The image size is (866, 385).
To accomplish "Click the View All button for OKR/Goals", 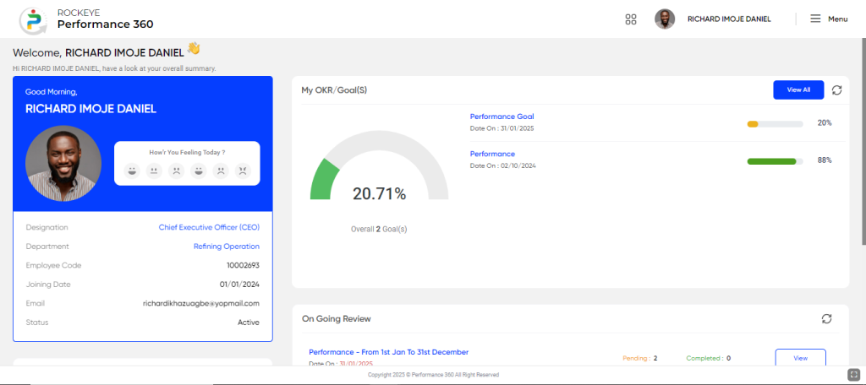I will coord(798,89).
